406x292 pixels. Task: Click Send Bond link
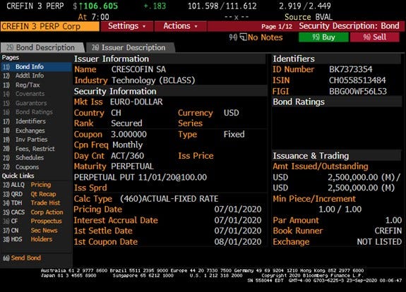[22, 258]
